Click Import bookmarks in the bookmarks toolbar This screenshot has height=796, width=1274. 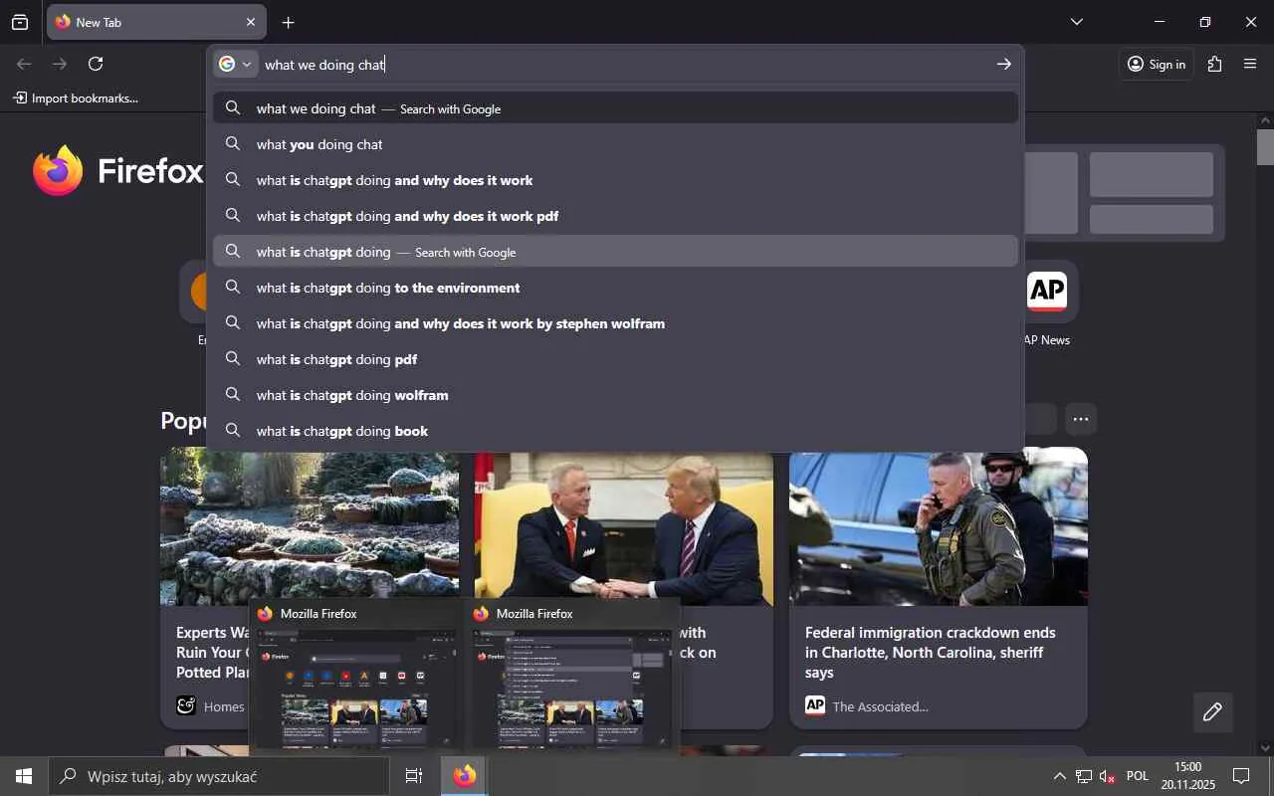click(76, 99)
